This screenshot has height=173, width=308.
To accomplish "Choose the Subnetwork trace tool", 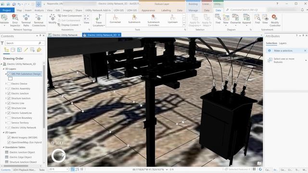I will pos(134,19).
